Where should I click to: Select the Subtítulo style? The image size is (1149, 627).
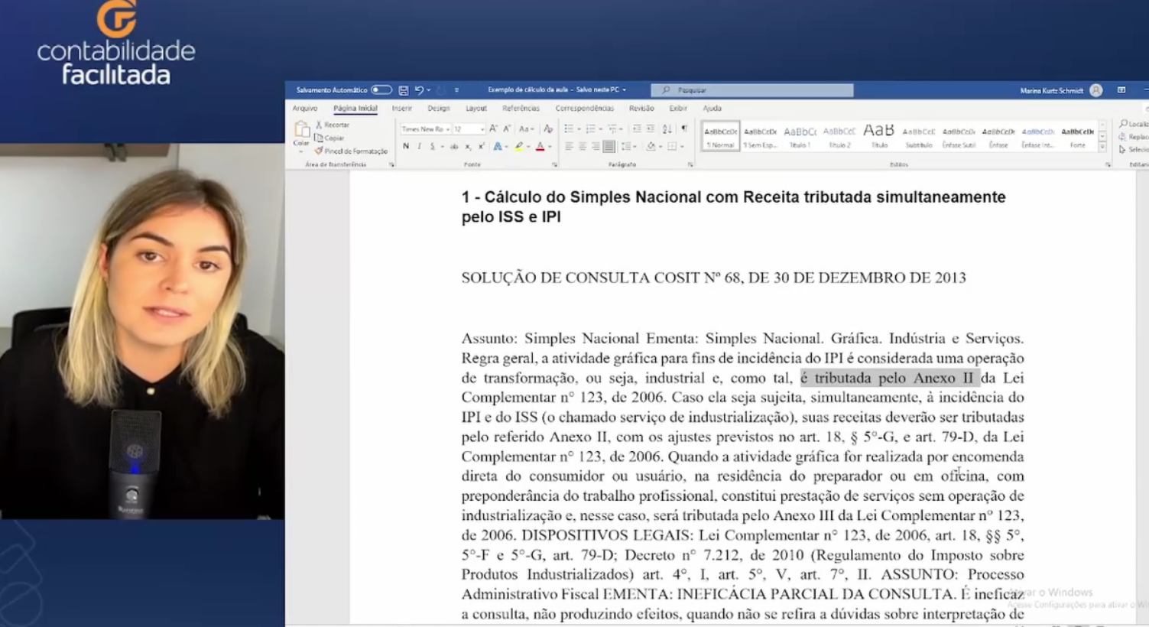pyautogui.click(x=919, y=136)
